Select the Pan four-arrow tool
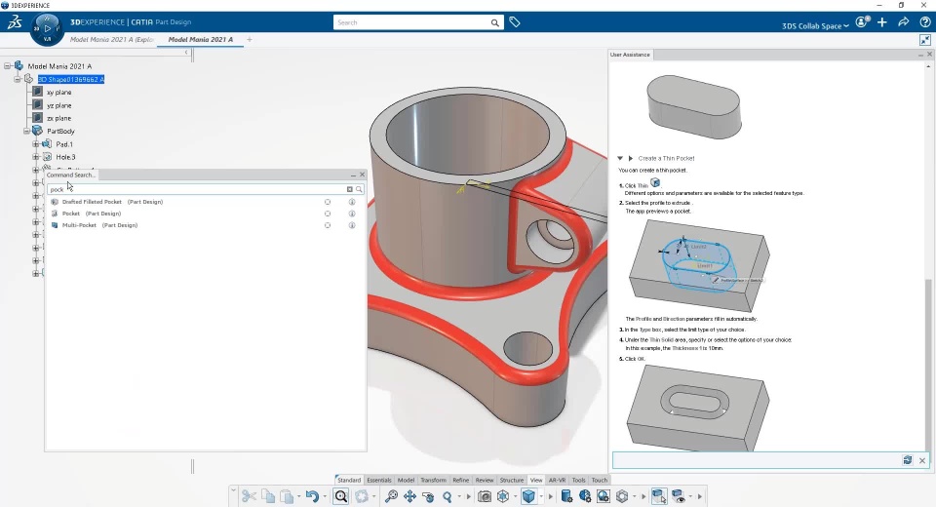The height and width of the screenshot is (507, 936). (410, 496)
